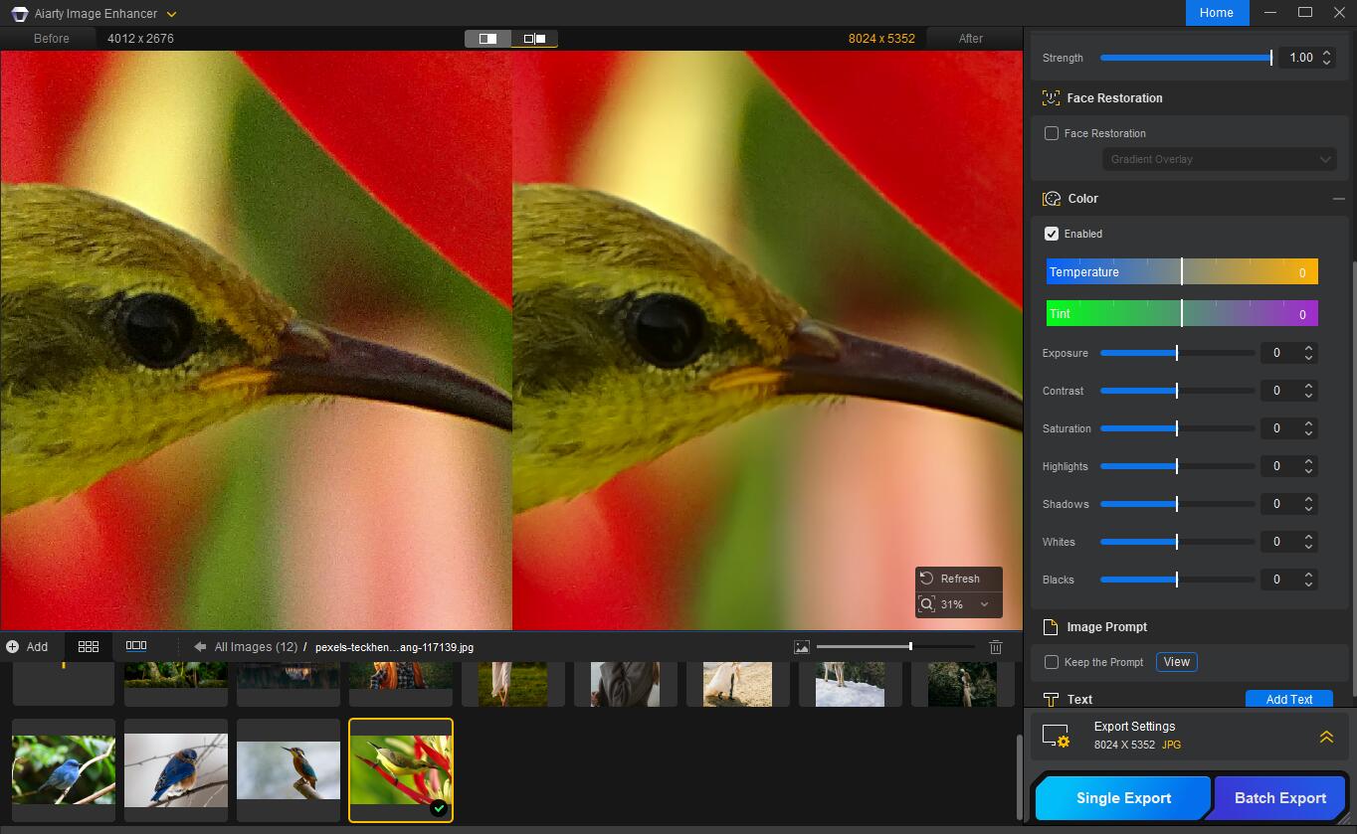The width and height of the screenshot is (1357, 834).
Task: Open the Export Settings gear icon
Action: click(1056, 736)
